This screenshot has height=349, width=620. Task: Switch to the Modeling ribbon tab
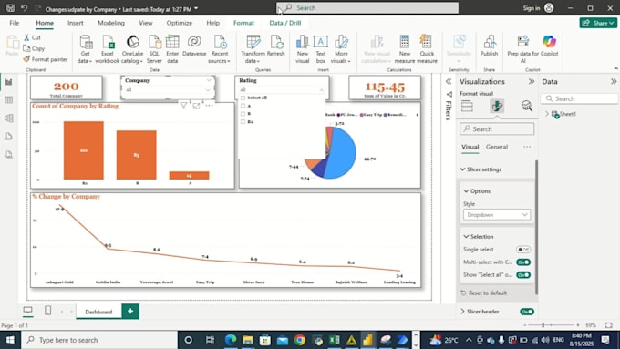(x=111, y=23)
